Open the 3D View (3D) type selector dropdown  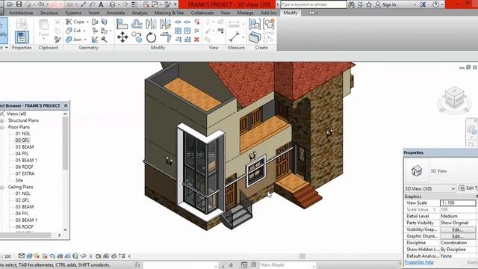tap(430, 189)
